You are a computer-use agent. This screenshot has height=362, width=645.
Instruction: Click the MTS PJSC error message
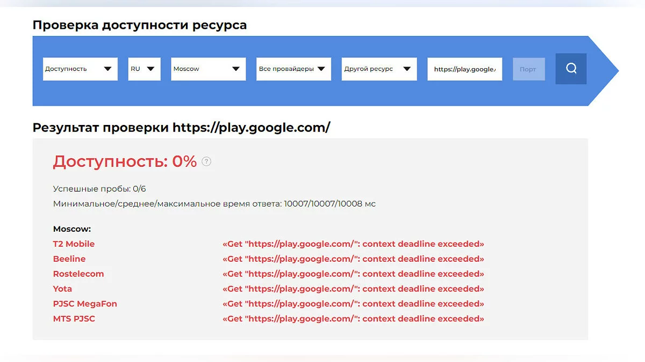353,319
